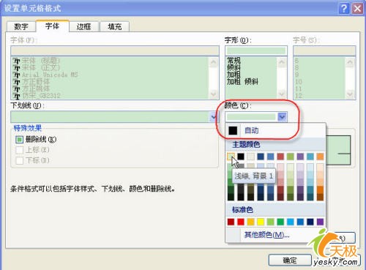Pick font size 9 in the size list

coord(296,75)
